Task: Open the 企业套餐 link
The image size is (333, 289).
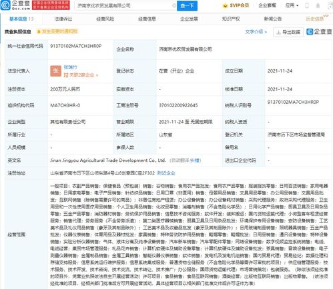Action: [x=267, y=5]
